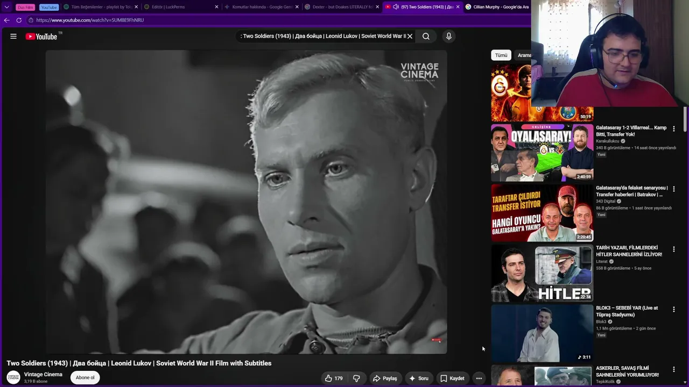Visit the 'Karakullukcu' channel link

coord(608,141)
